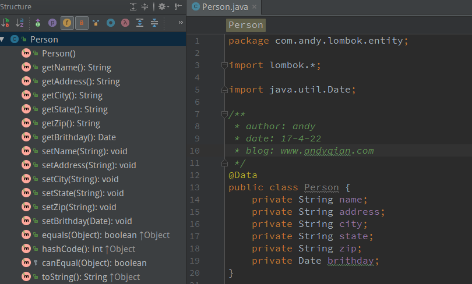Toggle fold marker at line 5 import
This screenshot has height=284, width=472.
click(224, 90)
